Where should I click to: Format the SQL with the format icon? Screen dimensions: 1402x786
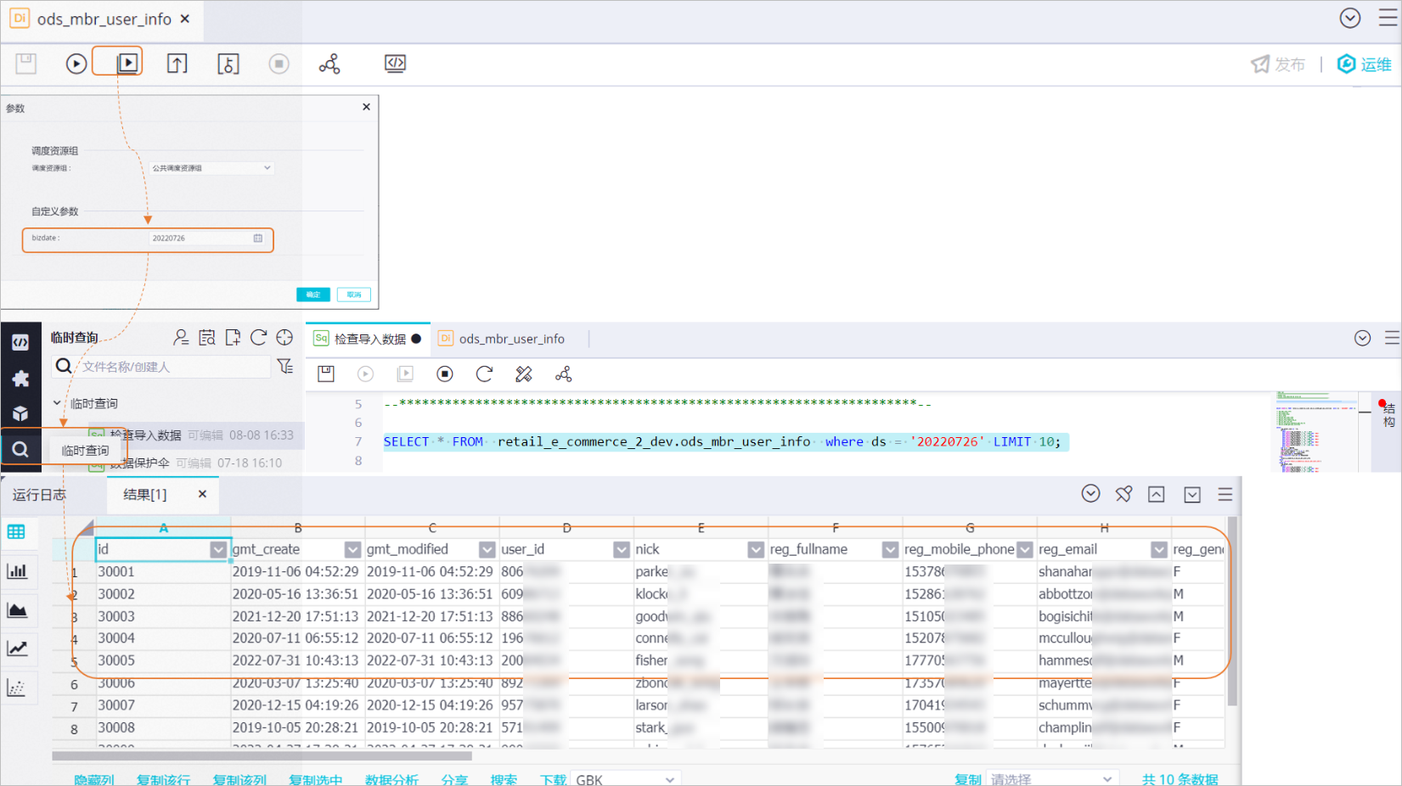524,373
